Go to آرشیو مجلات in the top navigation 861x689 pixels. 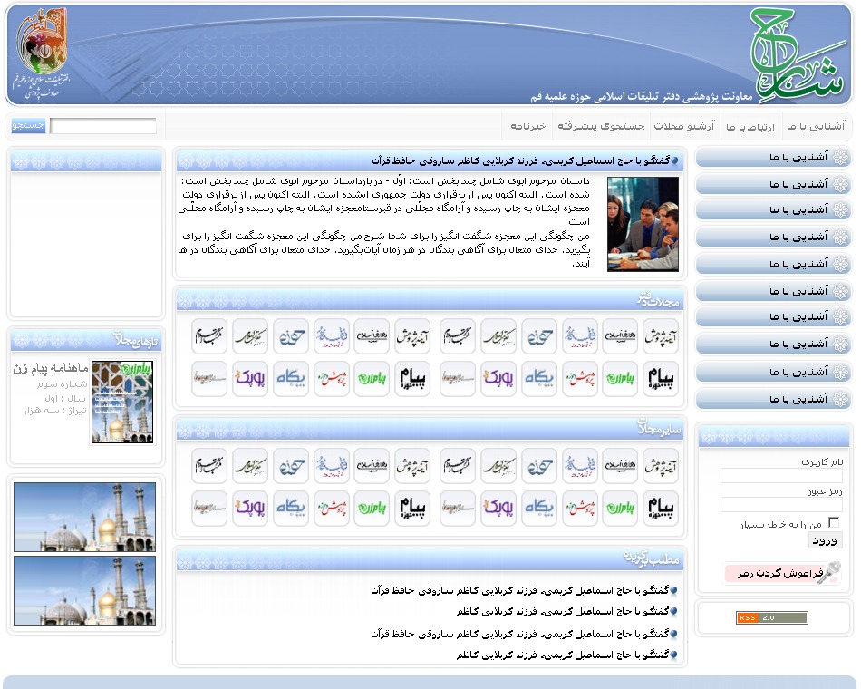click(683, 126)
